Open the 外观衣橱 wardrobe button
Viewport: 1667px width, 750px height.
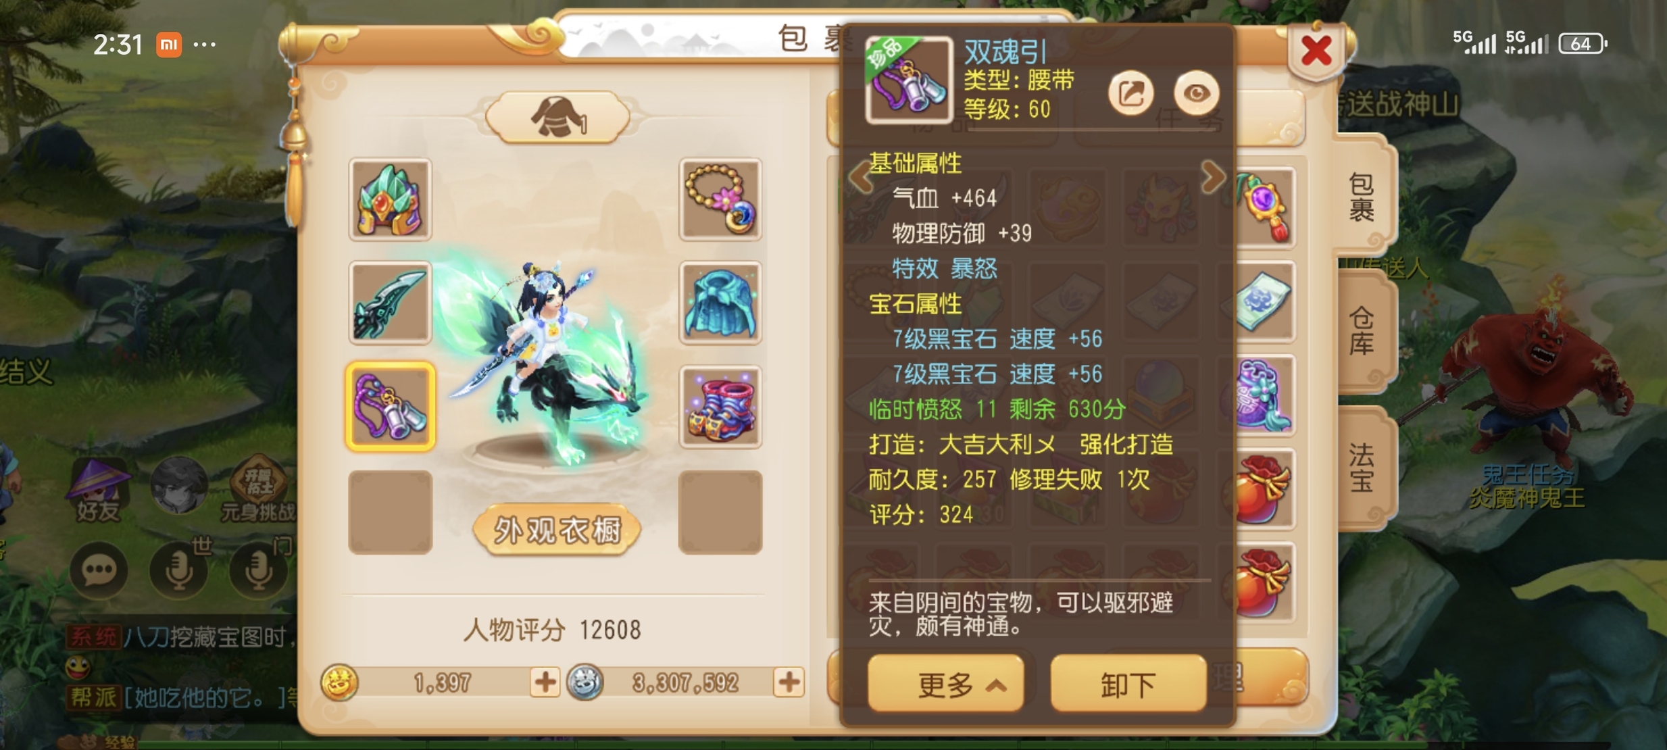point(557,530)
